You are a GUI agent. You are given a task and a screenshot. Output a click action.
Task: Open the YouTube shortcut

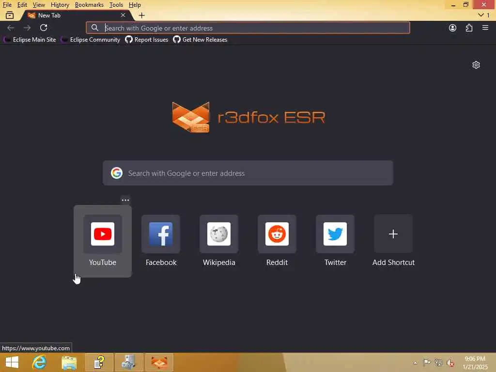point(103,241)
